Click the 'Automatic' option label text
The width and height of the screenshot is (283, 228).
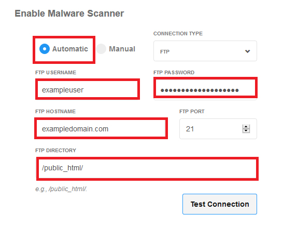point(70,49)
